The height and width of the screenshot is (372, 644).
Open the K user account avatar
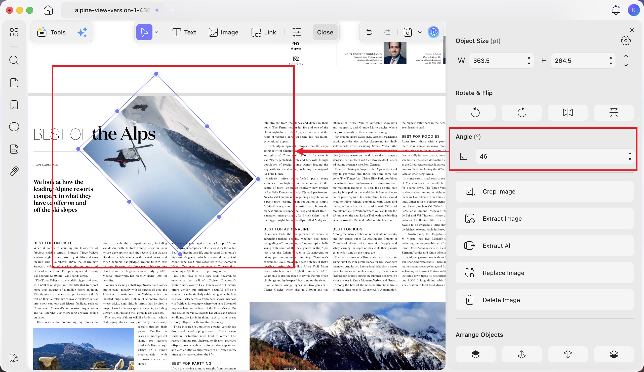(x=634, y=10)
